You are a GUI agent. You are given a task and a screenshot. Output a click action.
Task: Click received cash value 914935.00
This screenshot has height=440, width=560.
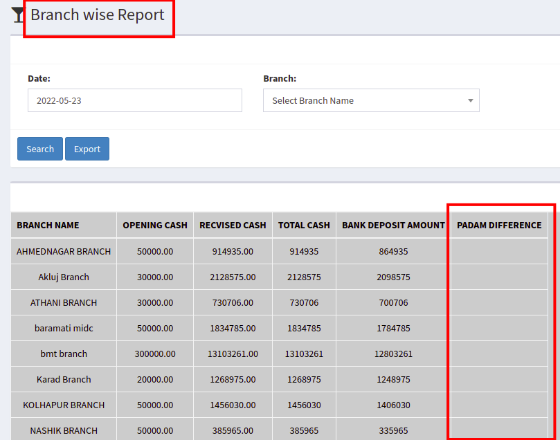[233, 251]
